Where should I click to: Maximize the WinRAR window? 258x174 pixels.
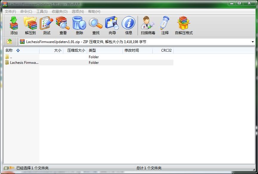point(239,3)
